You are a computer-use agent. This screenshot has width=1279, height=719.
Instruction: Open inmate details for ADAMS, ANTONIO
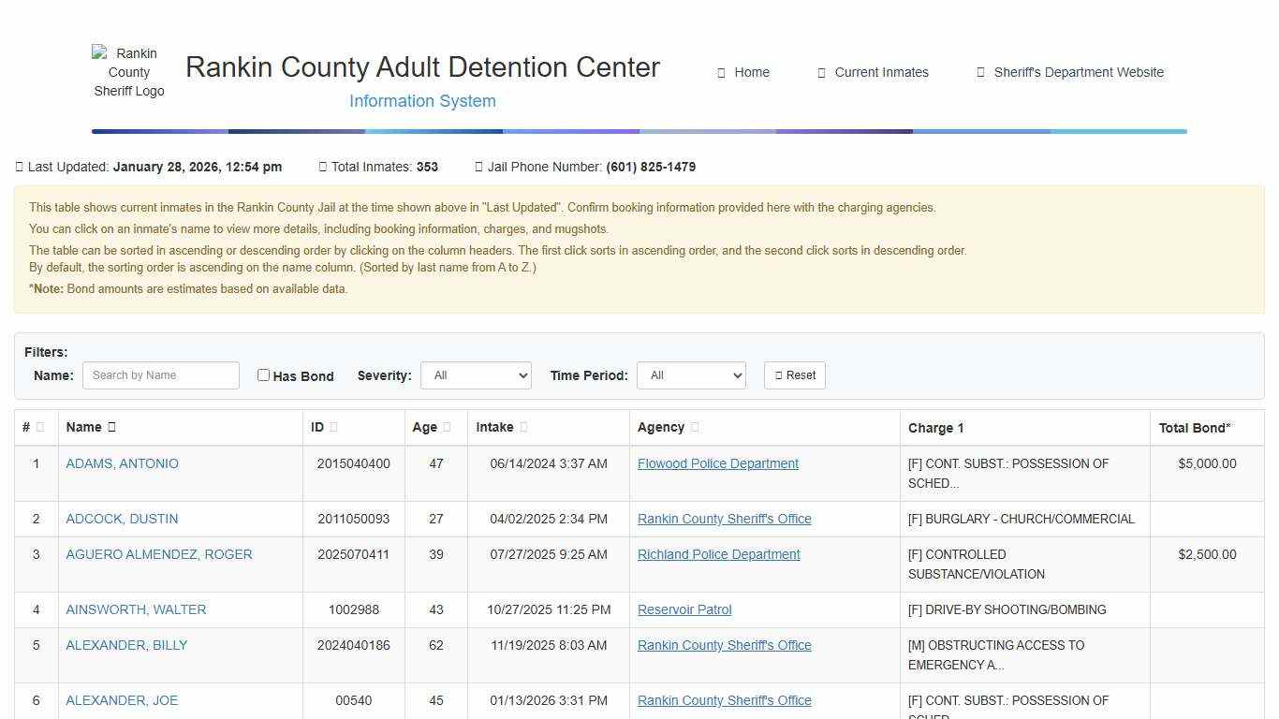(x=122, y=463)
